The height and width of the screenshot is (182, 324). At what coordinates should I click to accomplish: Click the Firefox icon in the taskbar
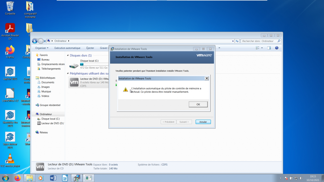click(17, 178)
